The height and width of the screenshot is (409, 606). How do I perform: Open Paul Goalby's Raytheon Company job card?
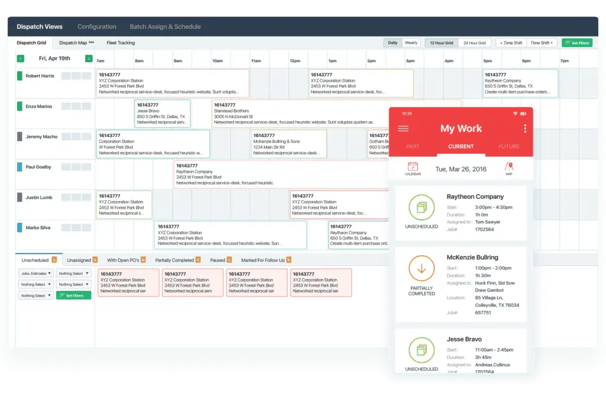pyautogui.click(x=281, y=174)
